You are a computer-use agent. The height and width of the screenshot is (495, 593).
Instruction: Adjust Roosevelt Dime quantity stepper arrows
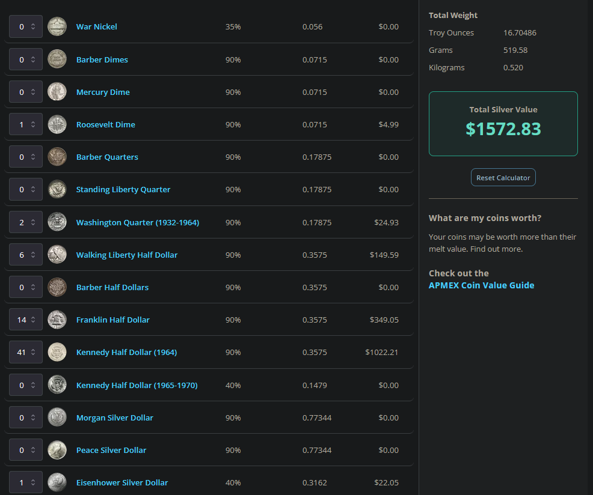[33, 124]
